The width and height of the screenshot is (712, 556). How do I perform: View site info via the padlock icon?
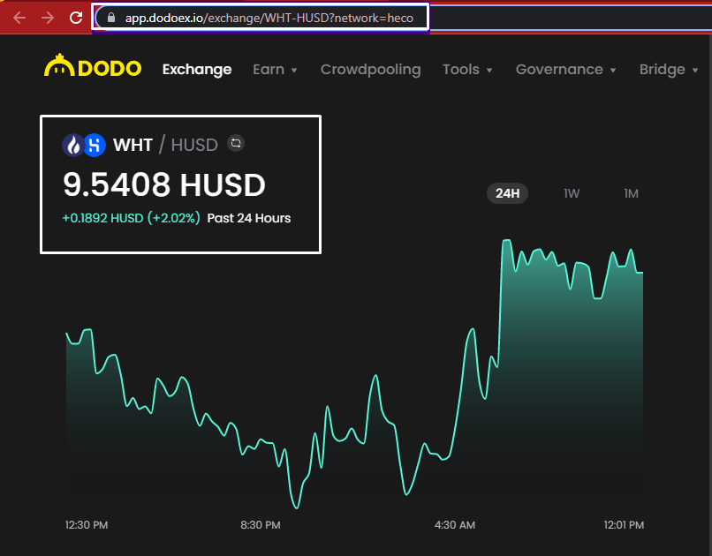110,18
